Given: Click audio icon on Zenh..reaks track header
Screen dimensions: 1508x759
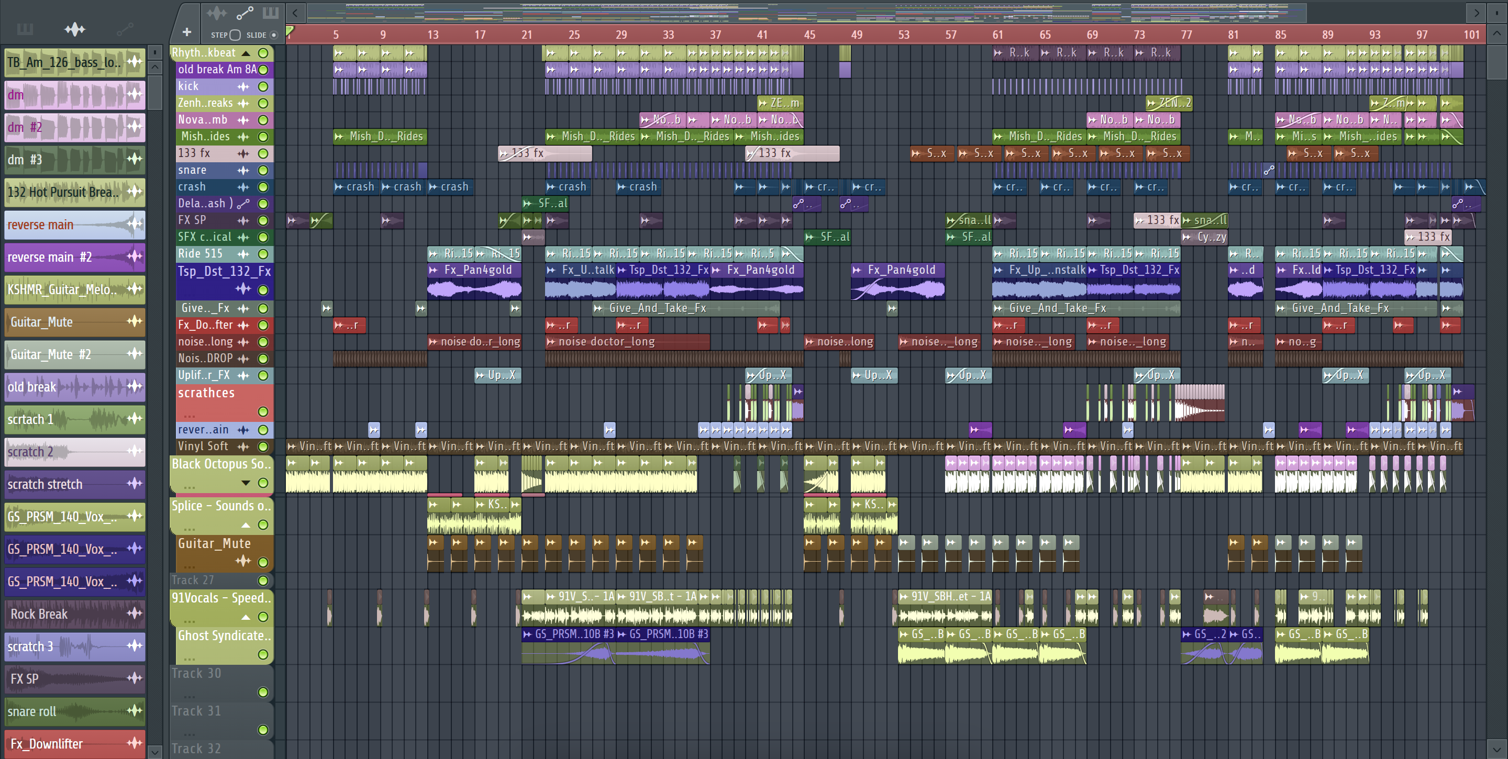Looking at the screenshot, I should (x=243, y=104).
